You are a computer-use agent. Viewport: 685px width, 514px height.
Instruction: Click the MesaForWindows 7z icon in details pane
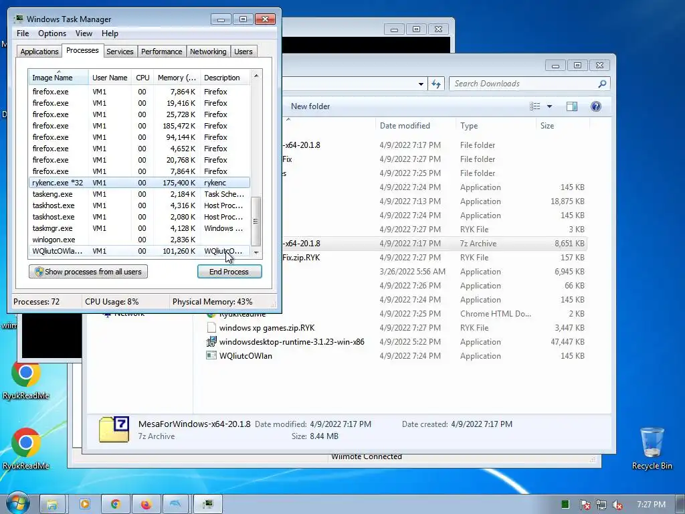pyautogui.click(x=114, y=429)
